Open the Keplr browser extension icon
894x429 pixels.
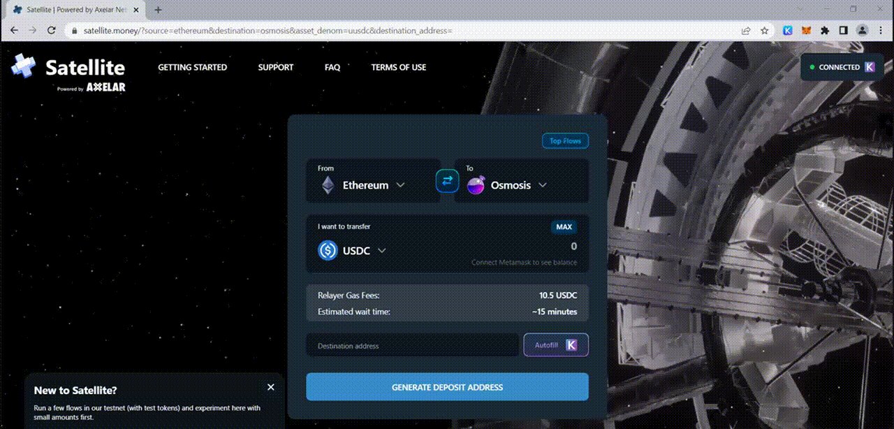788,31
